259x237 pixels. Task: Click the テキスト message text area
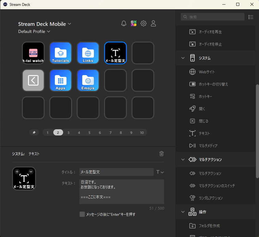point(122,192)
